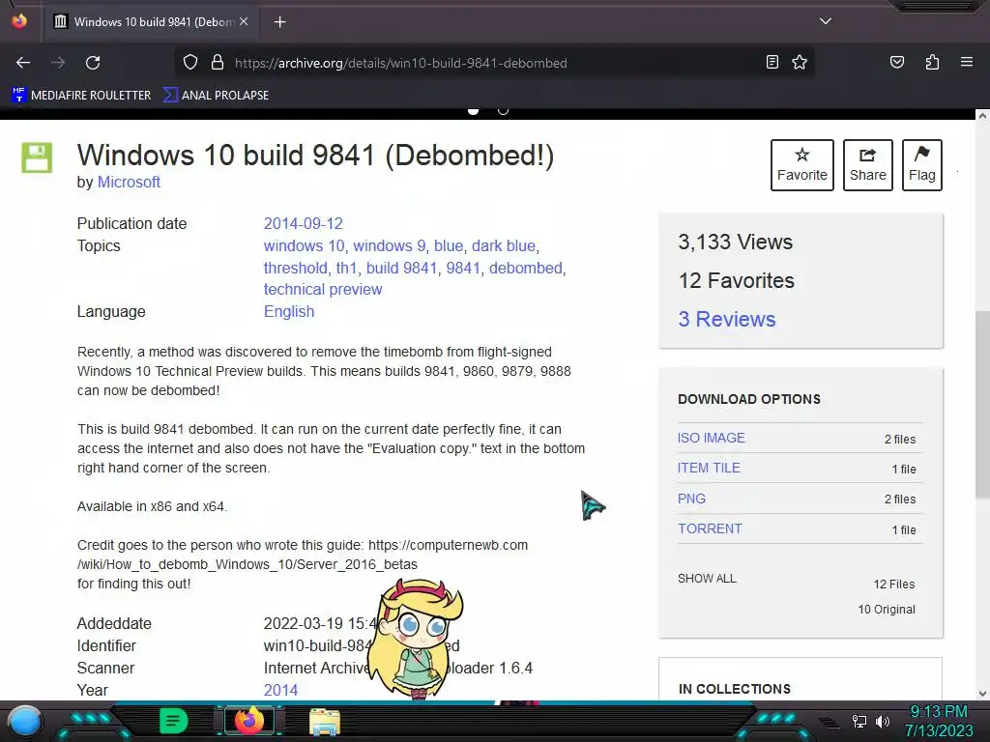Open MEDIAFIRE ROULETTER bookmark
Screen dimensions: 990x742
click(81, 96)
